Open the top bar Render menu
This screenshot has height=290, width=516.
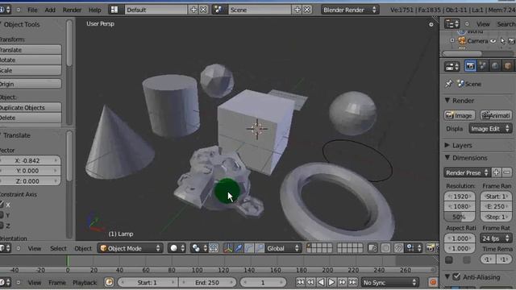click(72, 10)
